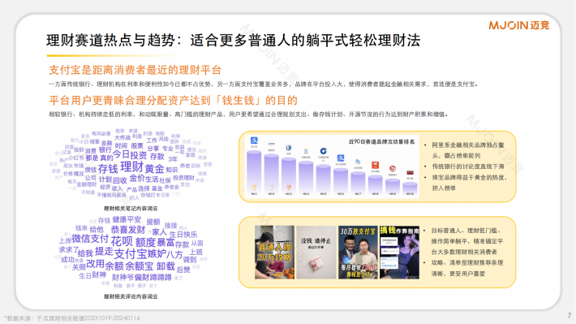
Task: Click the silver trophy icon on NO.2 bar
Action: pos(271,188)
